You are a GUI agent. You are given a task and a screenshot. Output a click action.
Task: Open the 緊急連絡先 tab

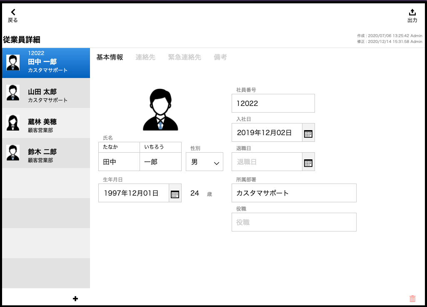[x=185, y=58]
